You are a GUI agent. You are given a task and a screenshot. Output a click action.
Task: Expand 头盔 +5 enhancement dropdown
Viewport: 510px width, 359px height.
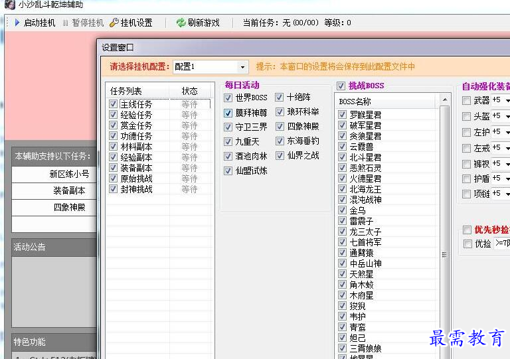tap(507, 116)
